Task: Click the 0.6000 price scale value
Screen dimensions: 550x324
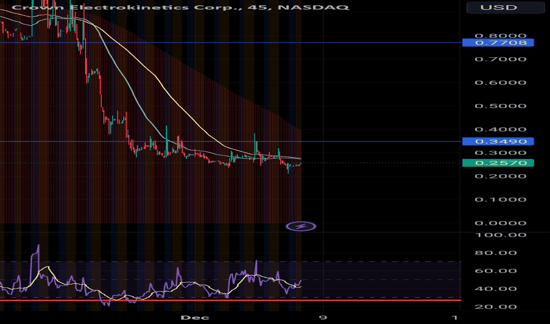Action: pyautogui.click(x=500, y=82)
